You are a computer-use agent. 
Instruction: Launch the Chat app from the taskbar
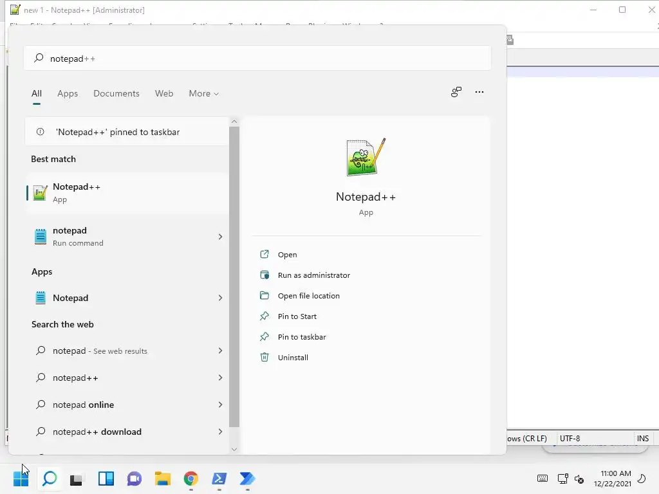click(135, 479)
